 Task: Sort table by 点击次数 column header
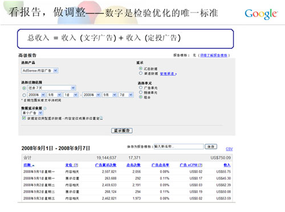coord(133,165)
